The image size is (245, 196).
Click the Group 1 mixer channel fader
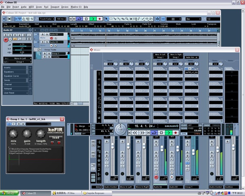point(193,152)
